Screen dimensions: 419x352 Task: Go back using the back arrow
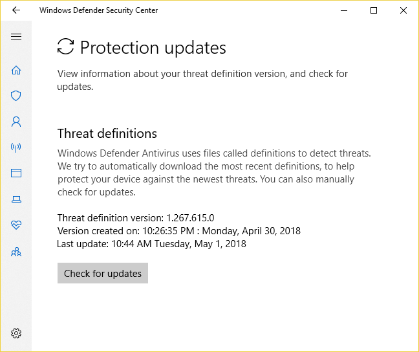16,10
